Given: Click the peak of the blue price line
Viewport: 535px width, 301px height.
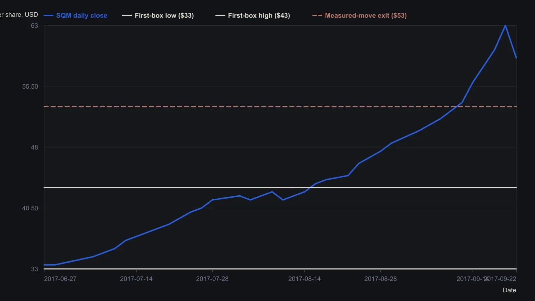Looking at the screenshot, I should pos(505,25).
